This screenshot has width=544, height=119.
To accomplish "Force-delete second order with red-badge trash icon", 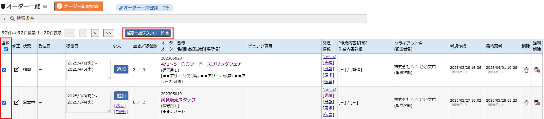I will (x=537, y=103).
